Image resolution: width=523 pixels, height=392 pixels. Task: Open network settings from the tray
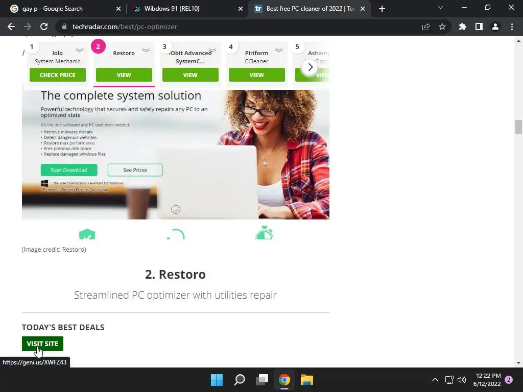pyautogui.click(x=449, y=380)
